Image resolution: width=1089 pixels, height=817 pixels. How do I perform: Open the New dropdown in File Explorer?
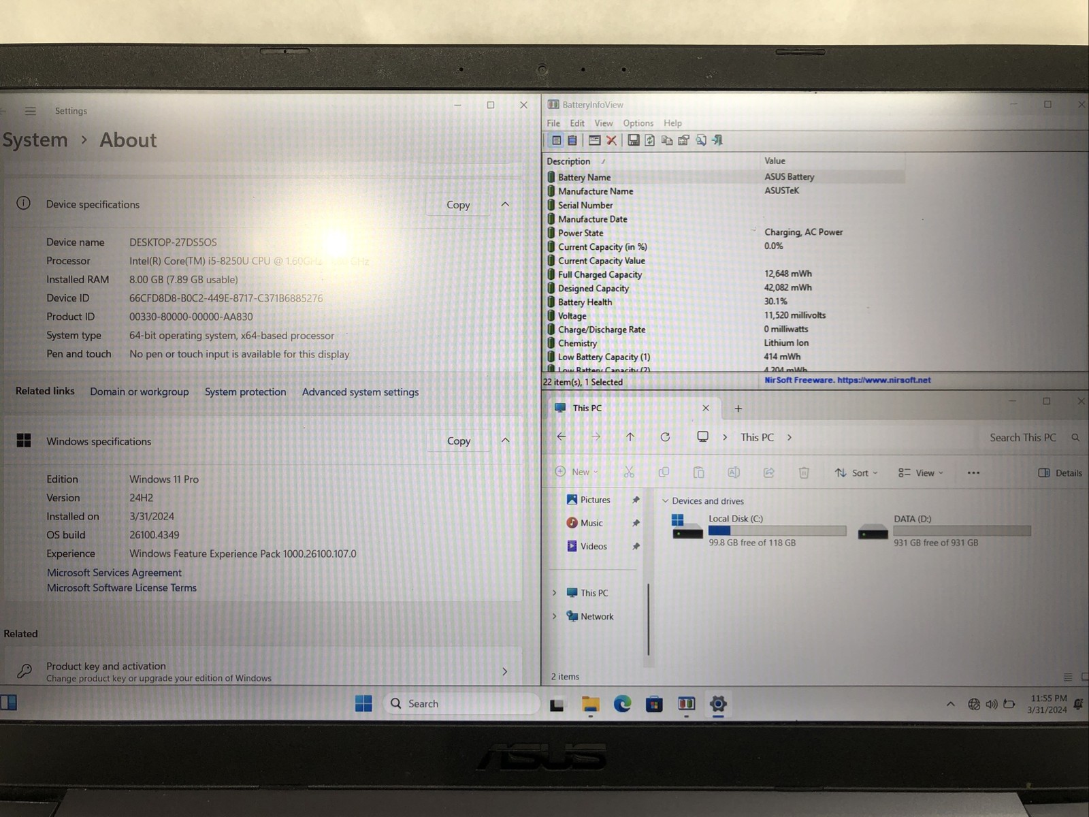[x=576, y=472]
